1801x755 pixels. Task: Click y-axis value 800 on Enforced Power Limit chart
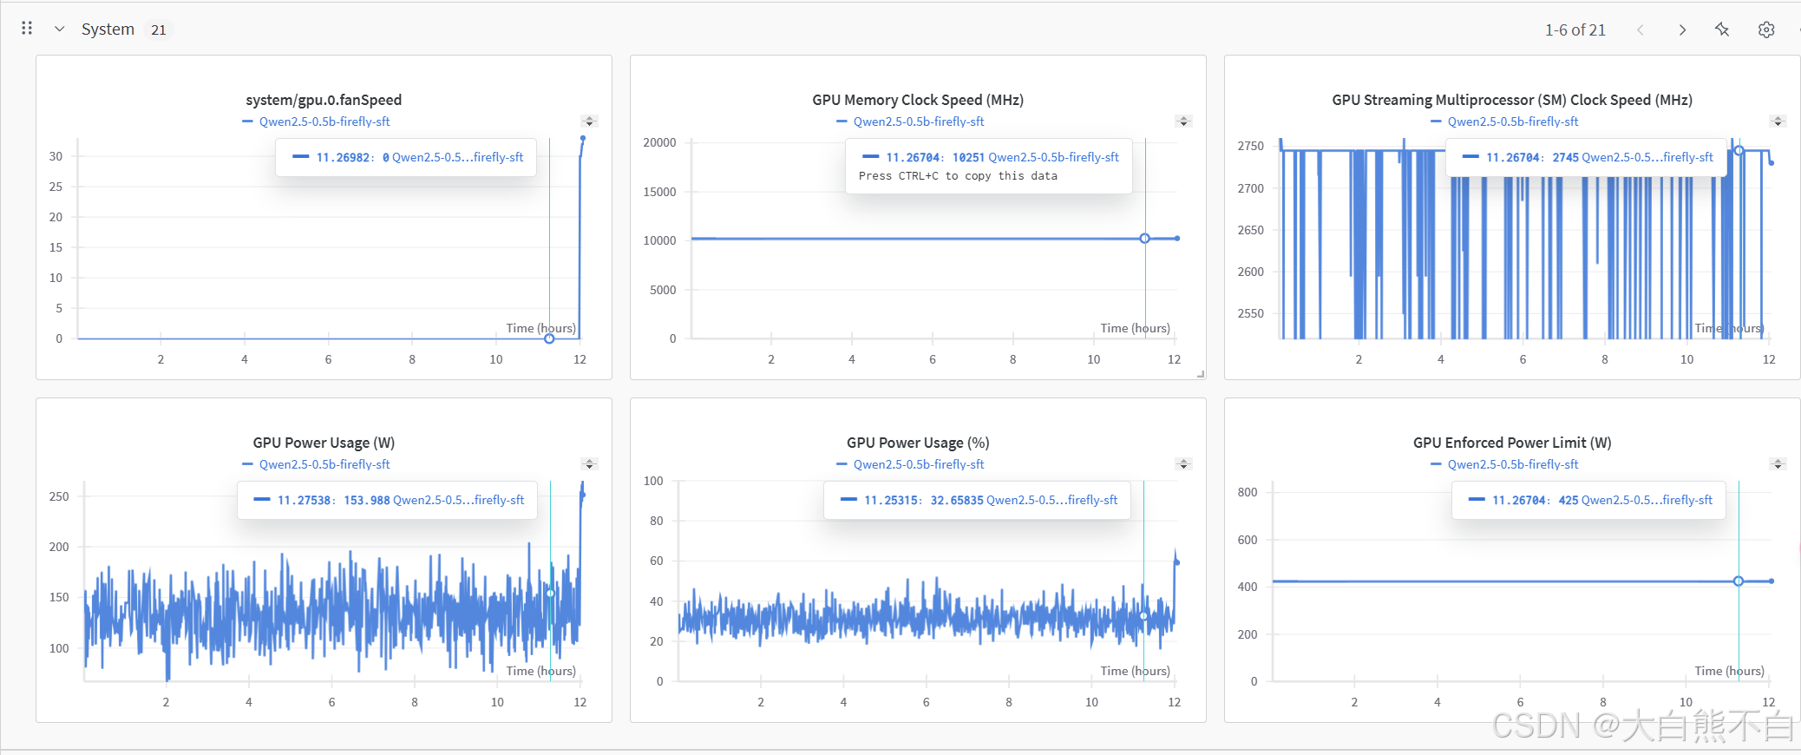coord(1248,492)
